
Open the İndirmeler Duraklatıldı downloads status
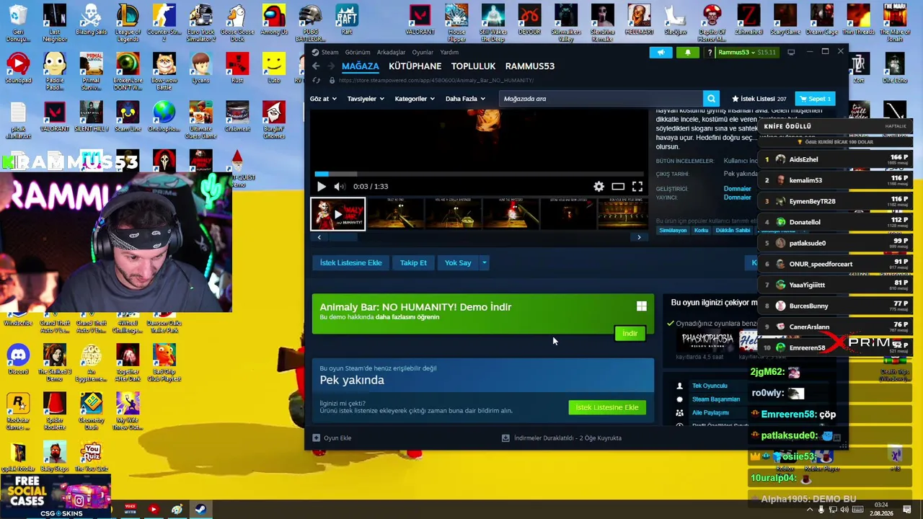click(x=562, y=438)
